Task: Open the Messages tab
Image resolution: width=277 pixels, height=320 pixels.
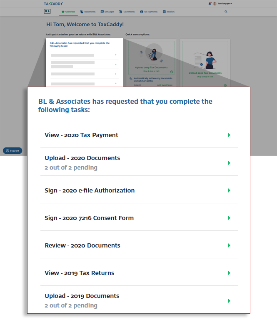Action: (x=107, y=12)
